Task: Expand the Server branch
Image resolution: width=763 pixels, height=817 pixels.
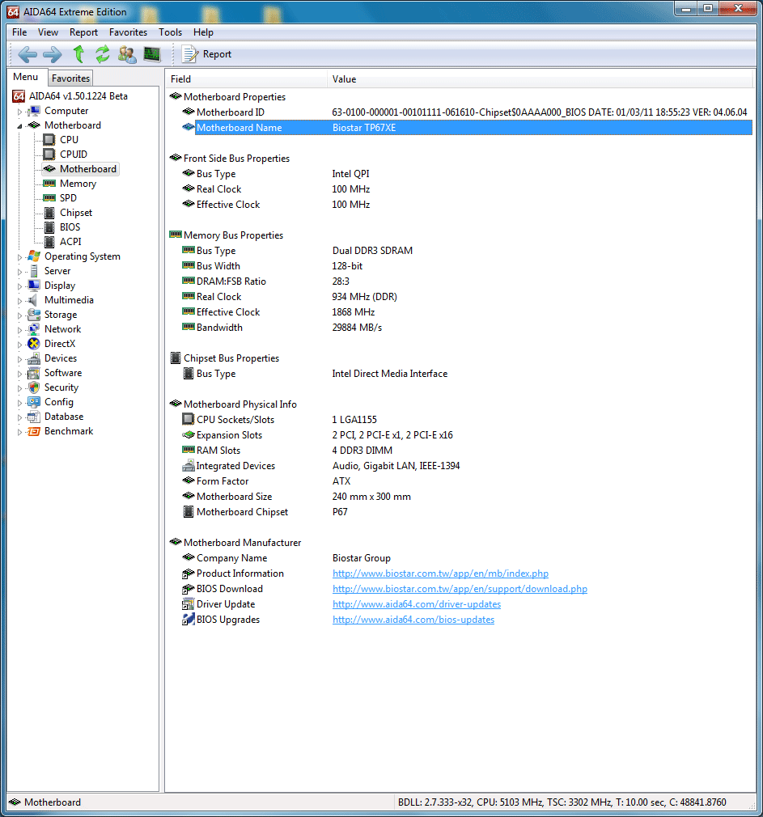Action: click(19, 272)
